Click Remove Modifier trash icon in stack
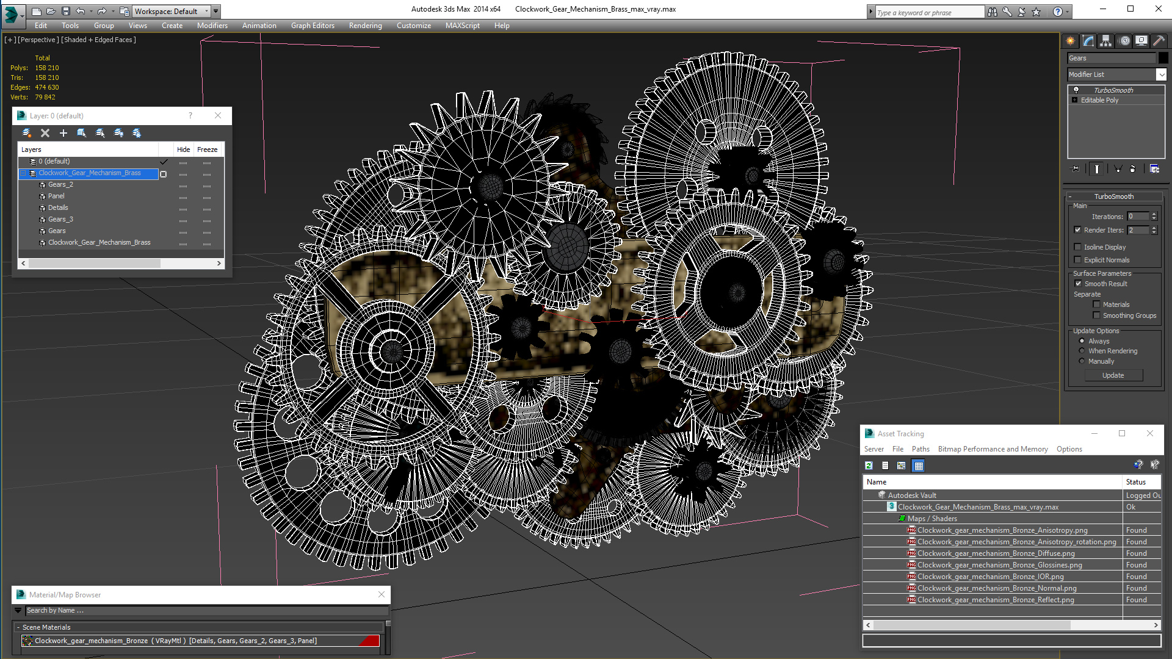 [1133, 169]
